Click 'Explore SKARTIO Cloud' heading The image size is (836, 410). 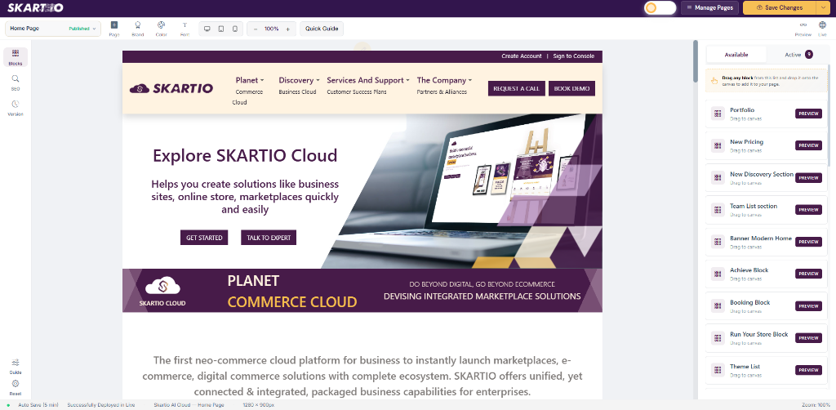point(245,156)
